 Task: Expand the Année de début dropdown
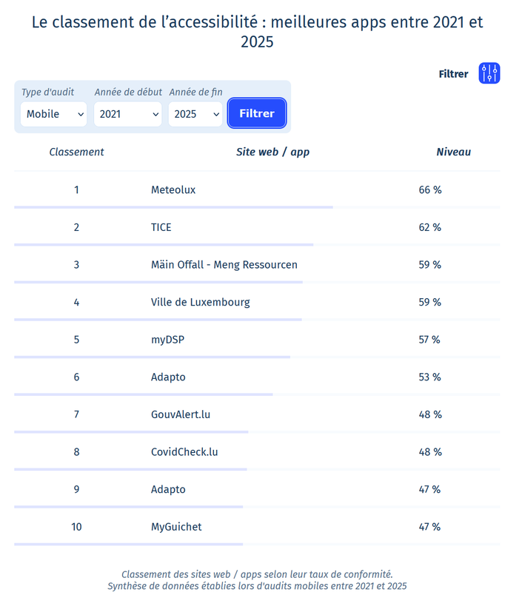click(x=127, y=114)
